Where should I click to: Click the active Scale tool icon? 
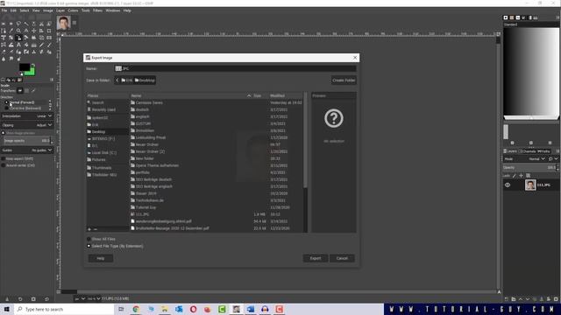[18, 38]
